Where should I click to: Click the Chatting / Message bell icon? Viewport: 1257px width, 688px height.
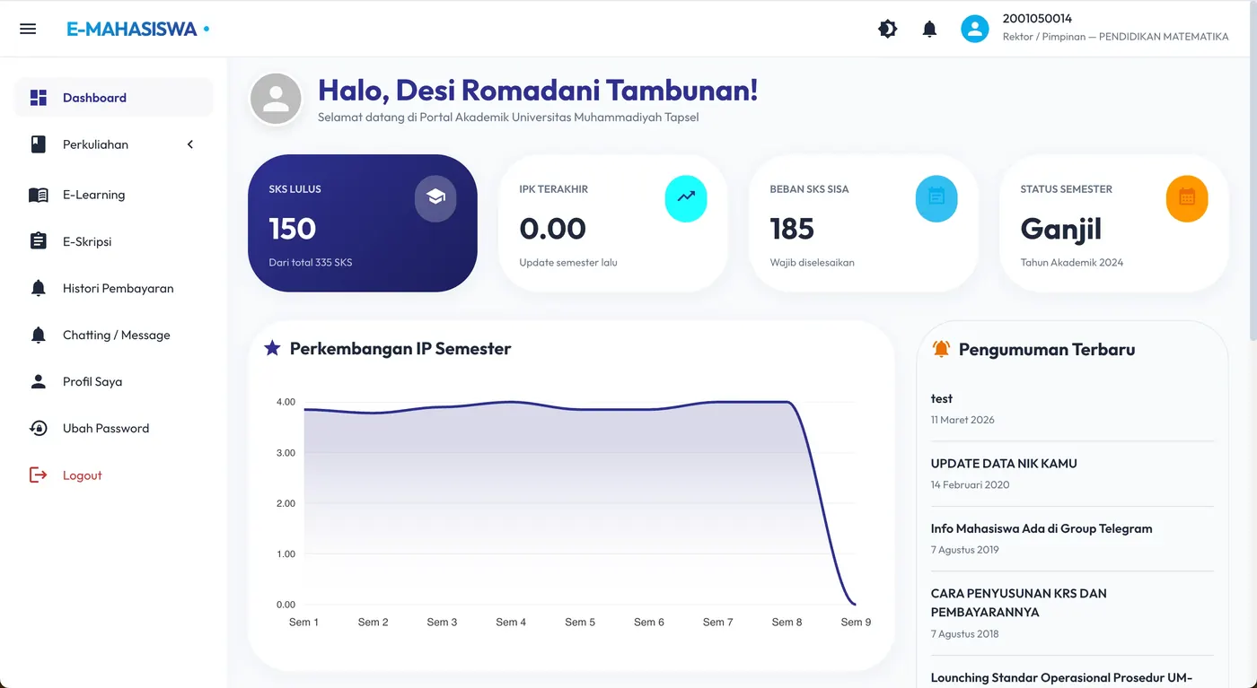pos(38,335)
